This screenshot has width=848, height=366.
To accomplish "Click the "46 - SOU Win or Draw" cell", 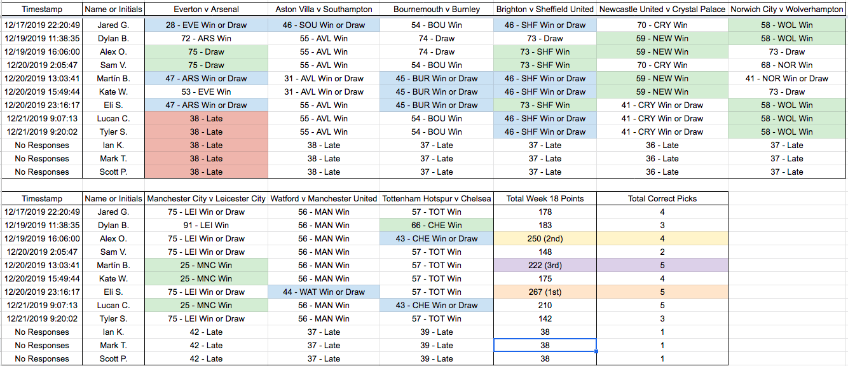I will pyautogui.click(x=324, y=25).
